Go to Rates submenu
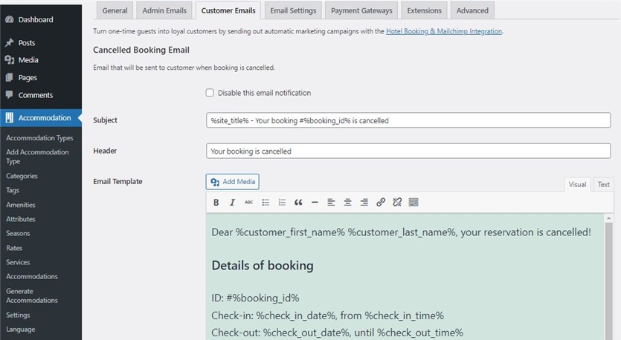The image size is (621, 340). [x=14, y=248]
